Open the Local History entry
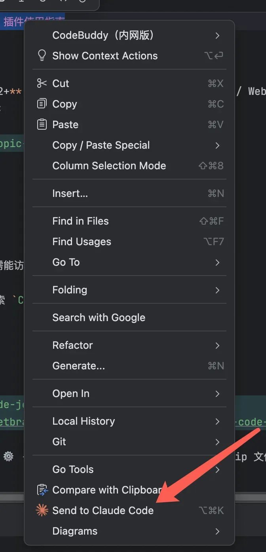The image size is (266, 552). pyautogui.click(x=129, y=421)
